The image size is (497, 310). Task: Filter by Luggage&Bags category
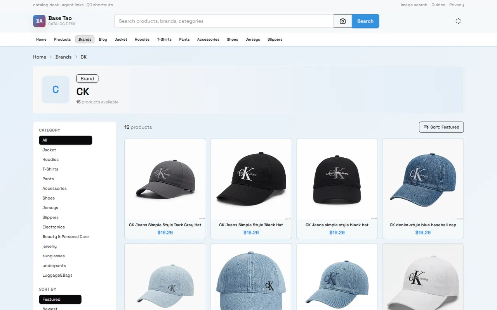tap(57, 276)
